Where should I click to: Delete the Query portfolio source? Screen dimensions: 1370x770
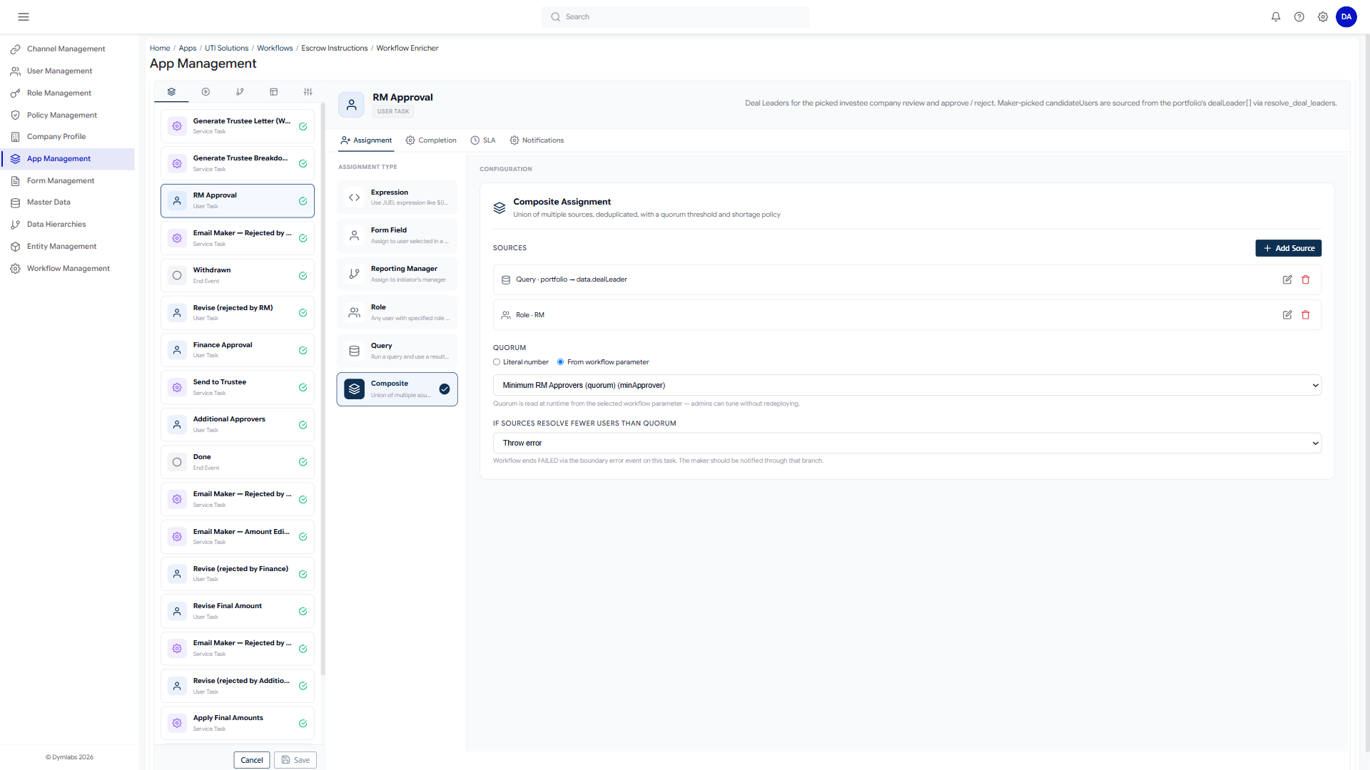[1306, 279]
